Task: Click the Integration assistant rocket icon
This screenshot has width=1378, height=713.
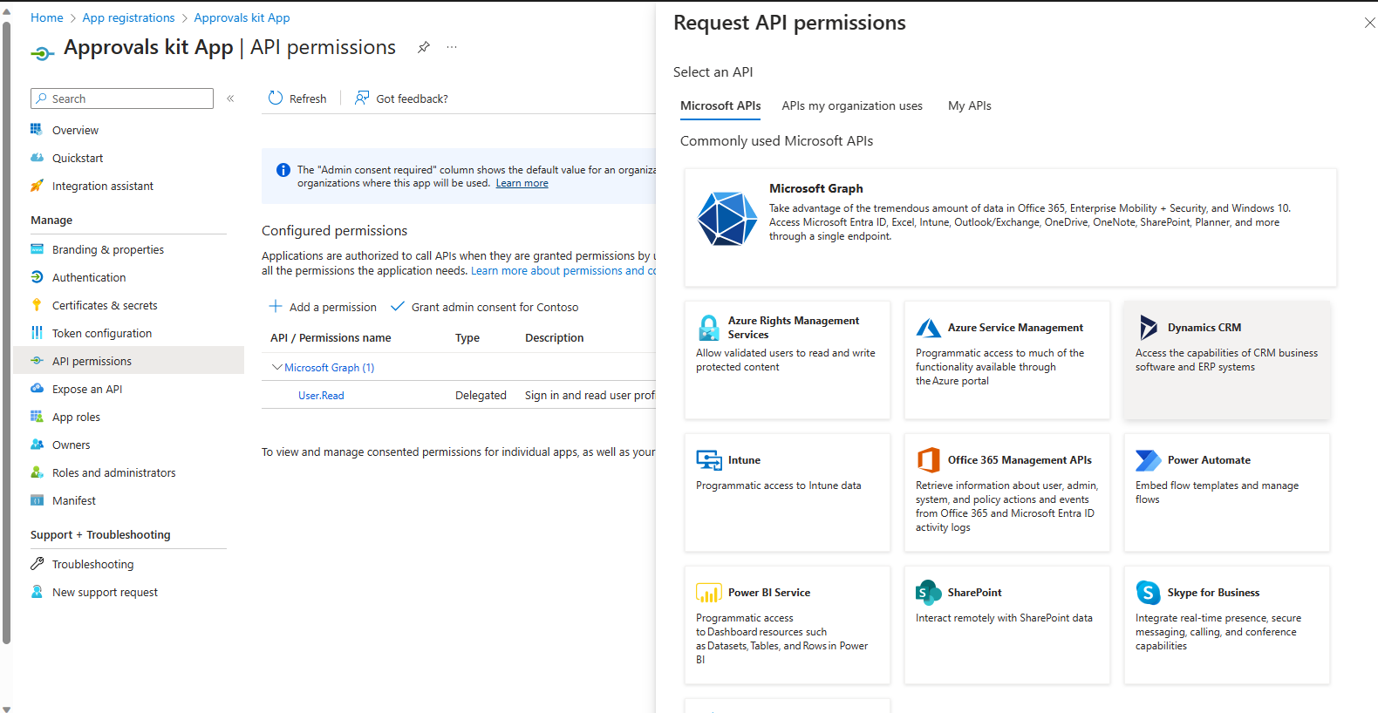Action: pyautogui.click(x=37, y=186)
